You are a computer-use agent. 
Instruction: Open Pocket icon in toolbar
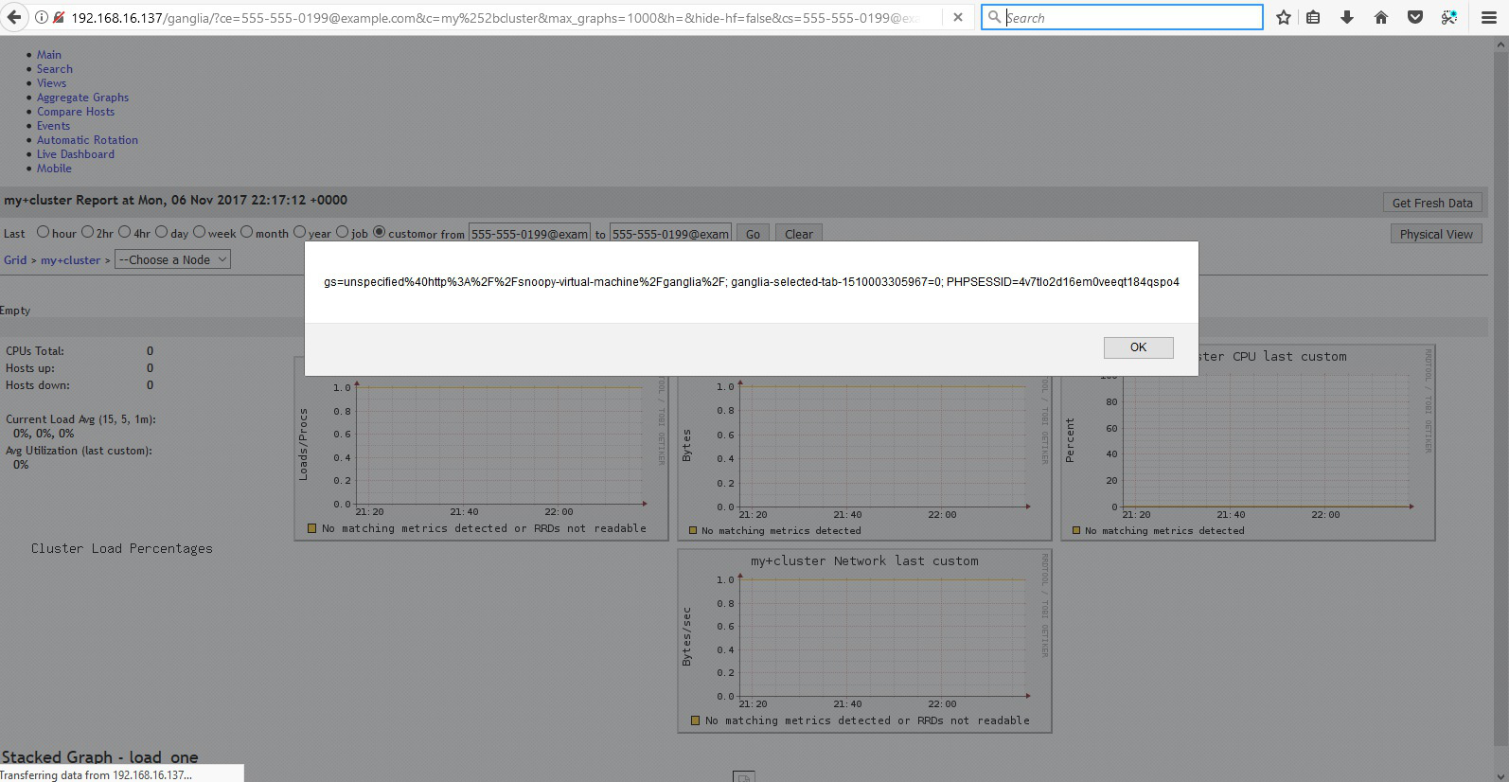click(1415, 17)
